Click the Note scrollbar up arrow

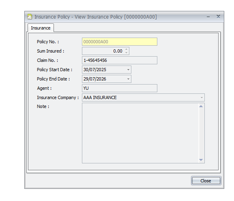pyautogui.click(x=201, y=106)
